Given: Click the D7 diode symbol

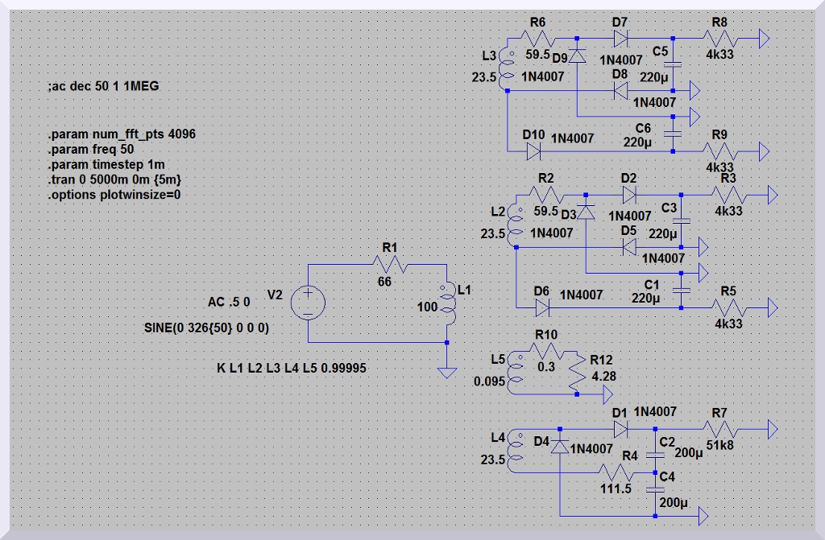Looking at the screenshot, I should (620, 39).
